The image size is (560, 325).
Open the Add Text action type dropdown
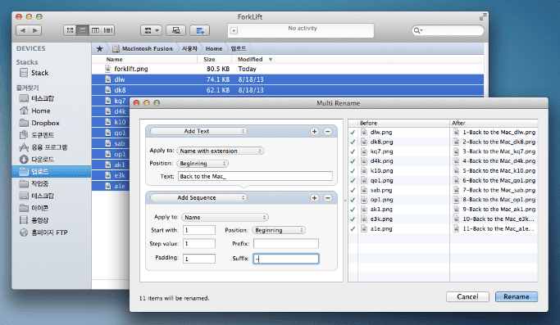pos(198,131)
